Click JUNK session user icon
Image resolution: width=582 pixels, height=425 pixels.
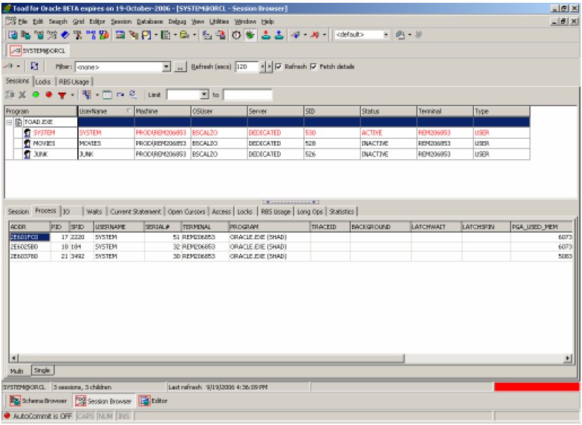[27, 154]
